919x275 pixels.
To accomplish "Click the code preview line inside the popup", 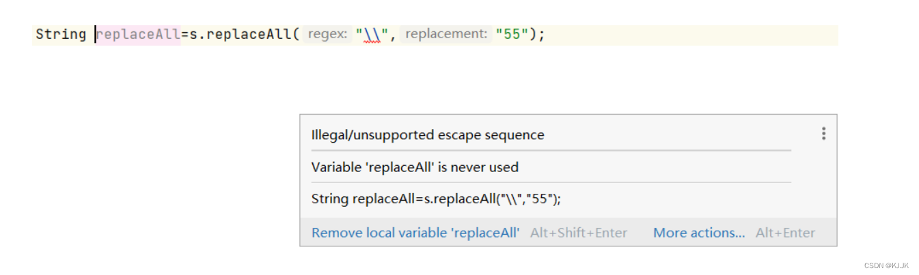I will click(436, 199).
